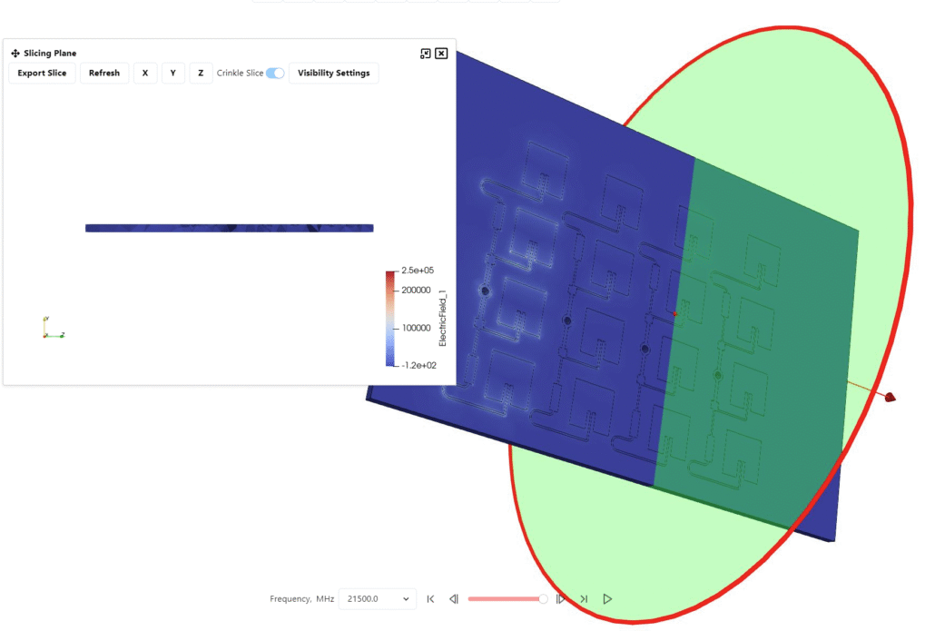The height and width of the screenshot is (631, 935).
Task: Align the slice to the Y axis
Action: [x=172, y=74]
